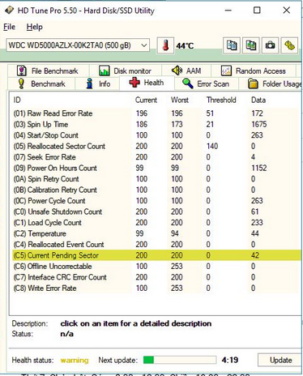Select the Health tab

[147, 83]
